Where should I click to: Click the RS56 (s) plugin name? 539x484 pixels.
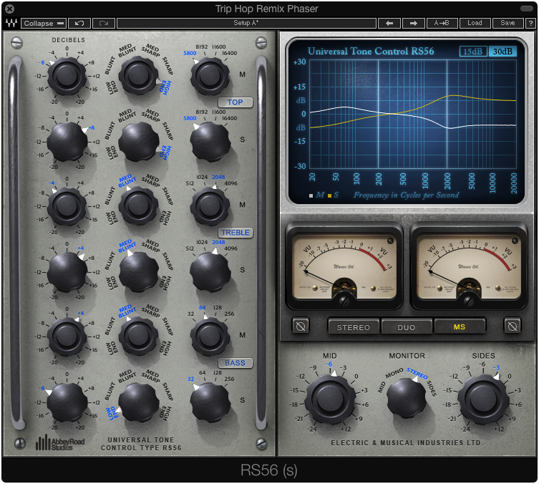269,470
